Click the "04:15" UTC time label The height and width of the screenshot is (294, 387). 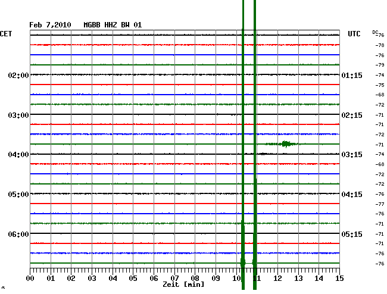tap(352, 195)
